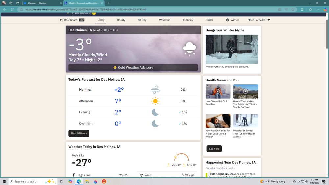Screen dimensions: 329x185
Task: Open Winter Myths You Should Stop Believing link
Action: click(x=227, y=67)
